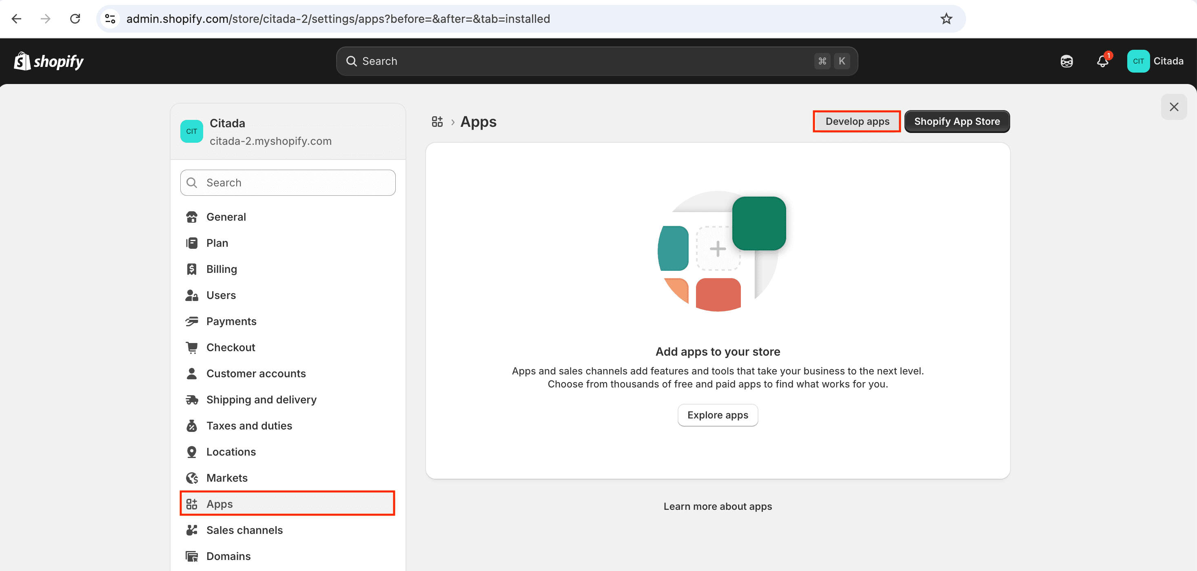Viewport: 1197px width, 571px height.
Task: Open Billing settings
Action: tap(288, 269)
